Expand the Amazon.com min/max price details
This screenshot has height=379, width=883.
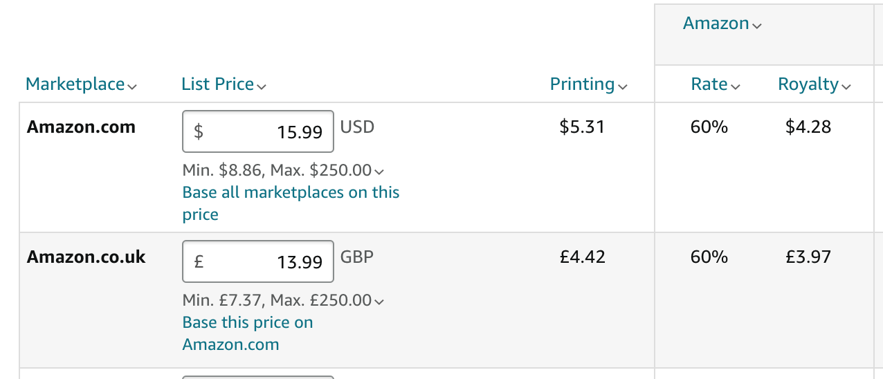pyautogui.click(x=379, y=172)
